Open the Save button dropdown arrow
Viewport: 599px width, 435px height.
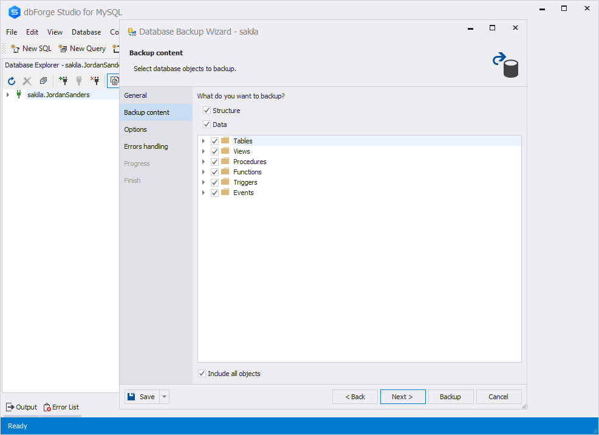(164, 397)
